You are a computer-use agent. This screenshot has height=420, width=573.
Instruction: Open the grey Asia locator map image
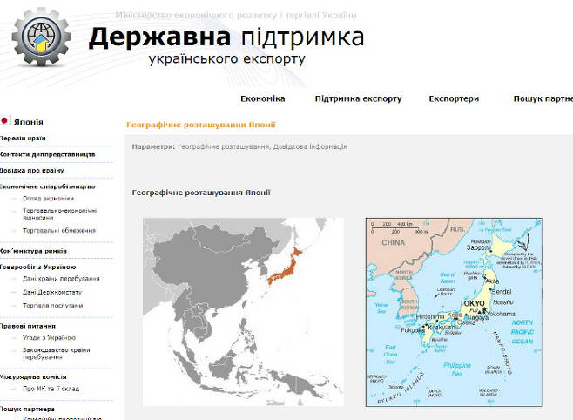coord(243,312)
